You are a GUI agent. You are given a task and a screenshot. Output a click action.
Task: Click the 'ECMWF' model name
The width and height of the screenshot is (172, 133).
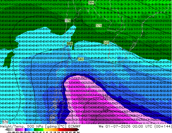pyautogui.click(x=75, y=126)
